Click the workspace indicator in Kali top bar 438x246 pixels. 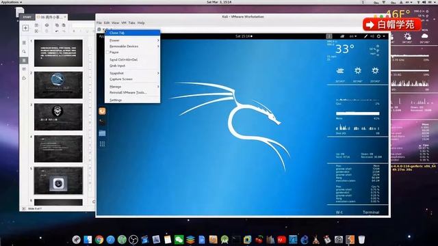pos(329,36)
